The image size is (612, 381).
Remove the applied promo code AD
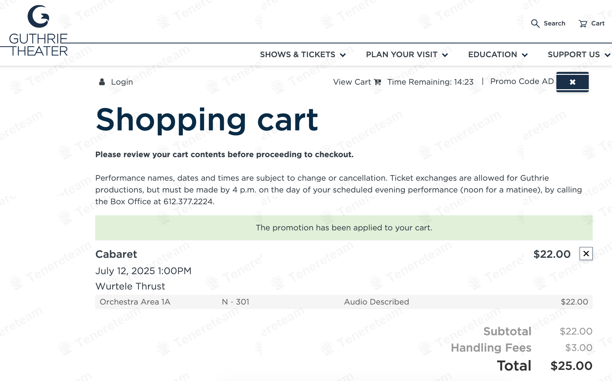[572, 82]
